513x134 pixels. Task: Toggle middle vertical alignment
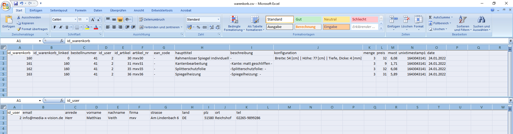point(114,19)
